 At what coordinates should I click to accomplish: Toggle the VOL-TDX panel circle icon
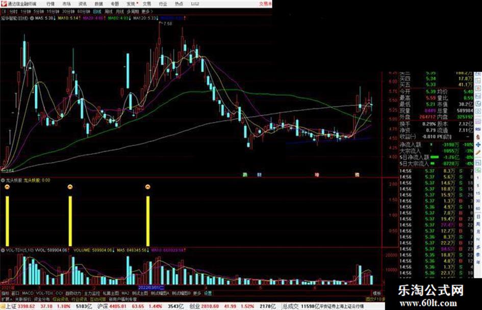pos(3,250)
